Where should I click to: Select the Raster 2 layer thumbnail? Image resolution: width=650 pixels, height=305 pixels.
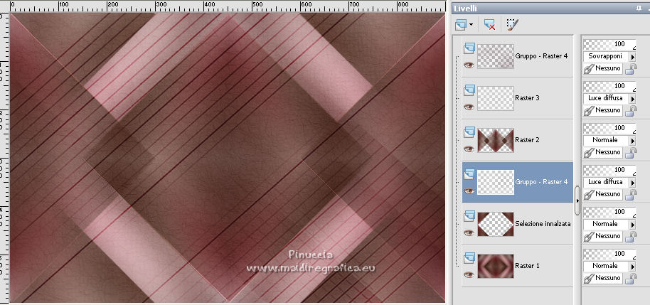point(496,140)
